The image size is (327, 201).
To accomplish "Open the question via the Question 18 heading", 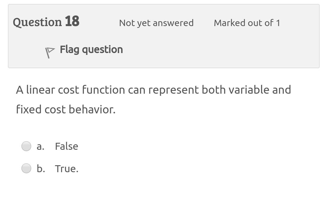I will click(x=46, y=22).
